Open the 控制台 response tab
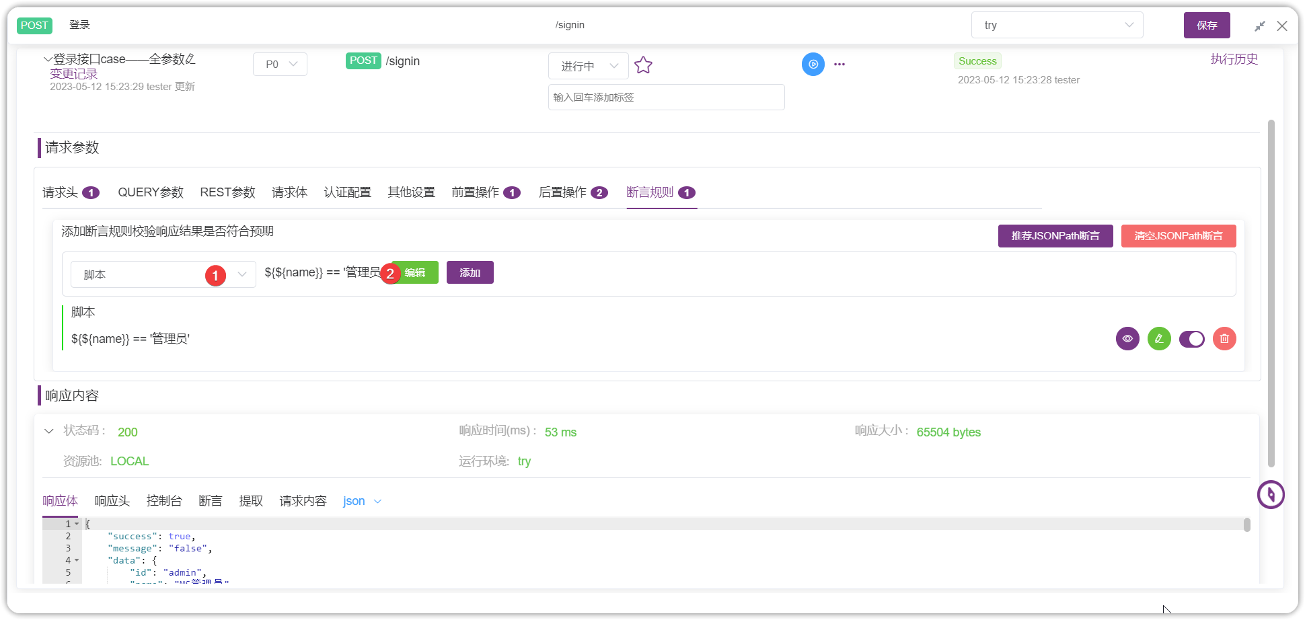Screen dimensions: 1305x620 164,502
